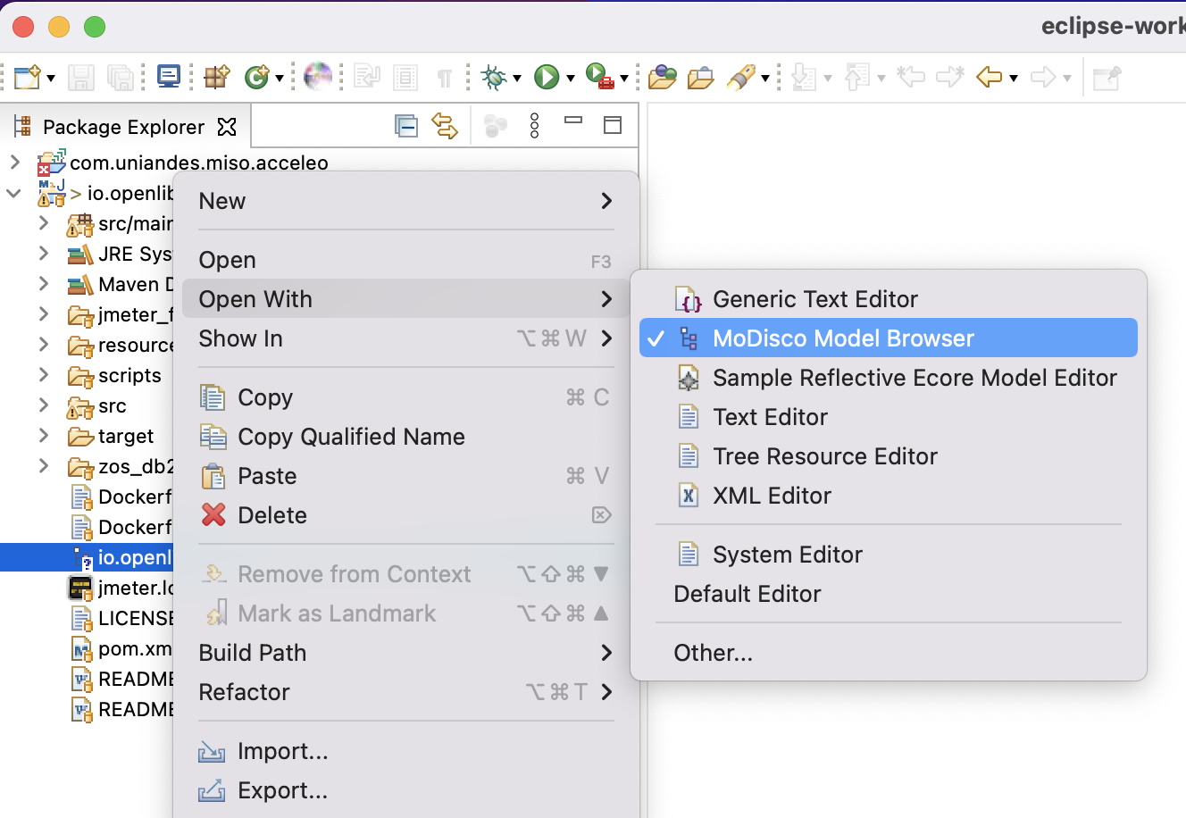
Task: Select Tree Resource Editor
Action: coord(889,456)
